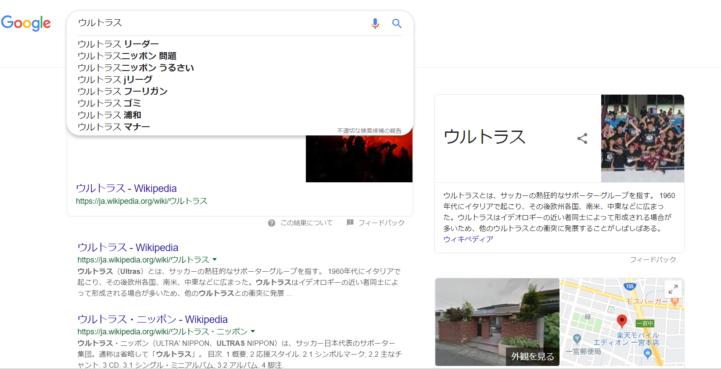This screenshot has width=721, height=369.
Task: Click the 楽天モバイル label on the map
Action: click(x=638, y=335)
